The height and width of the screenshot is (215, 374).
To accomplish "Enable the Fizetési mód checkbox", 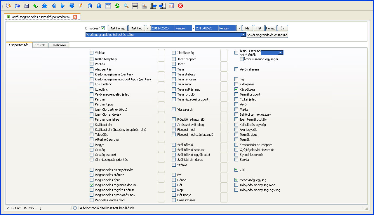I will 174,130.
